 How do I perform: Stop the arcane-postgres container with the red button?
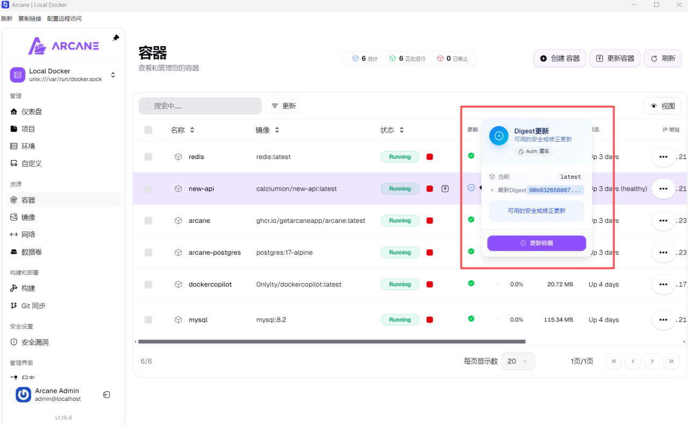point(429,253)
